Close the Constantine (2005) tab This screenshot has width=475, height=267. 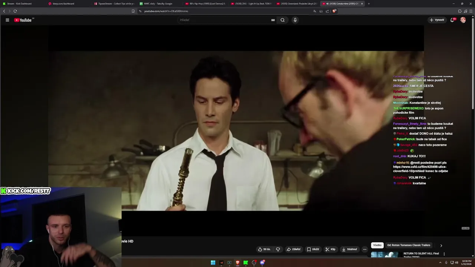pyautogui.click(x=362, y=4)
